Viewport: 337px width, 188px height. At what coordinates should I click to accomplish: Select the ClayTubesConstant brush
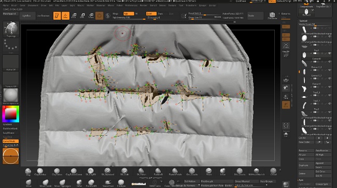click(x=74, y=172)
